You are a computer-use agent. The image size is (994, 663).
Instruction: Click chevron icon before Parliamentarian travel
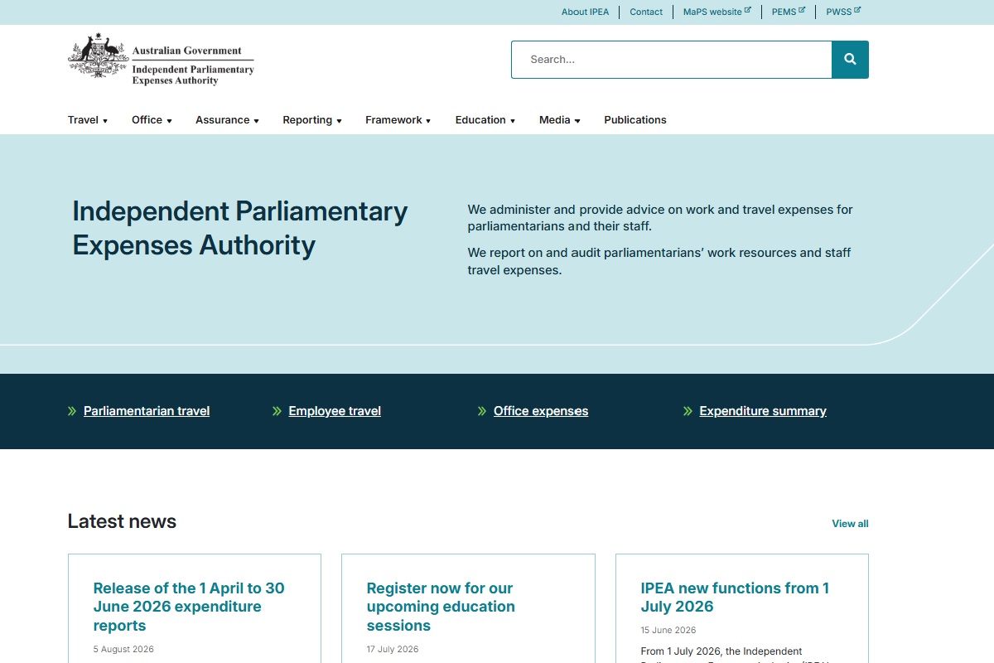[x=72, y=411]
